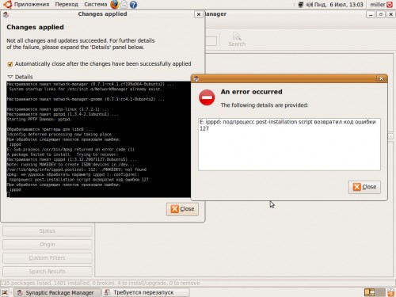Open the trash icon in bottom panel
Viewport: 396px width, 297px height.
390,292
